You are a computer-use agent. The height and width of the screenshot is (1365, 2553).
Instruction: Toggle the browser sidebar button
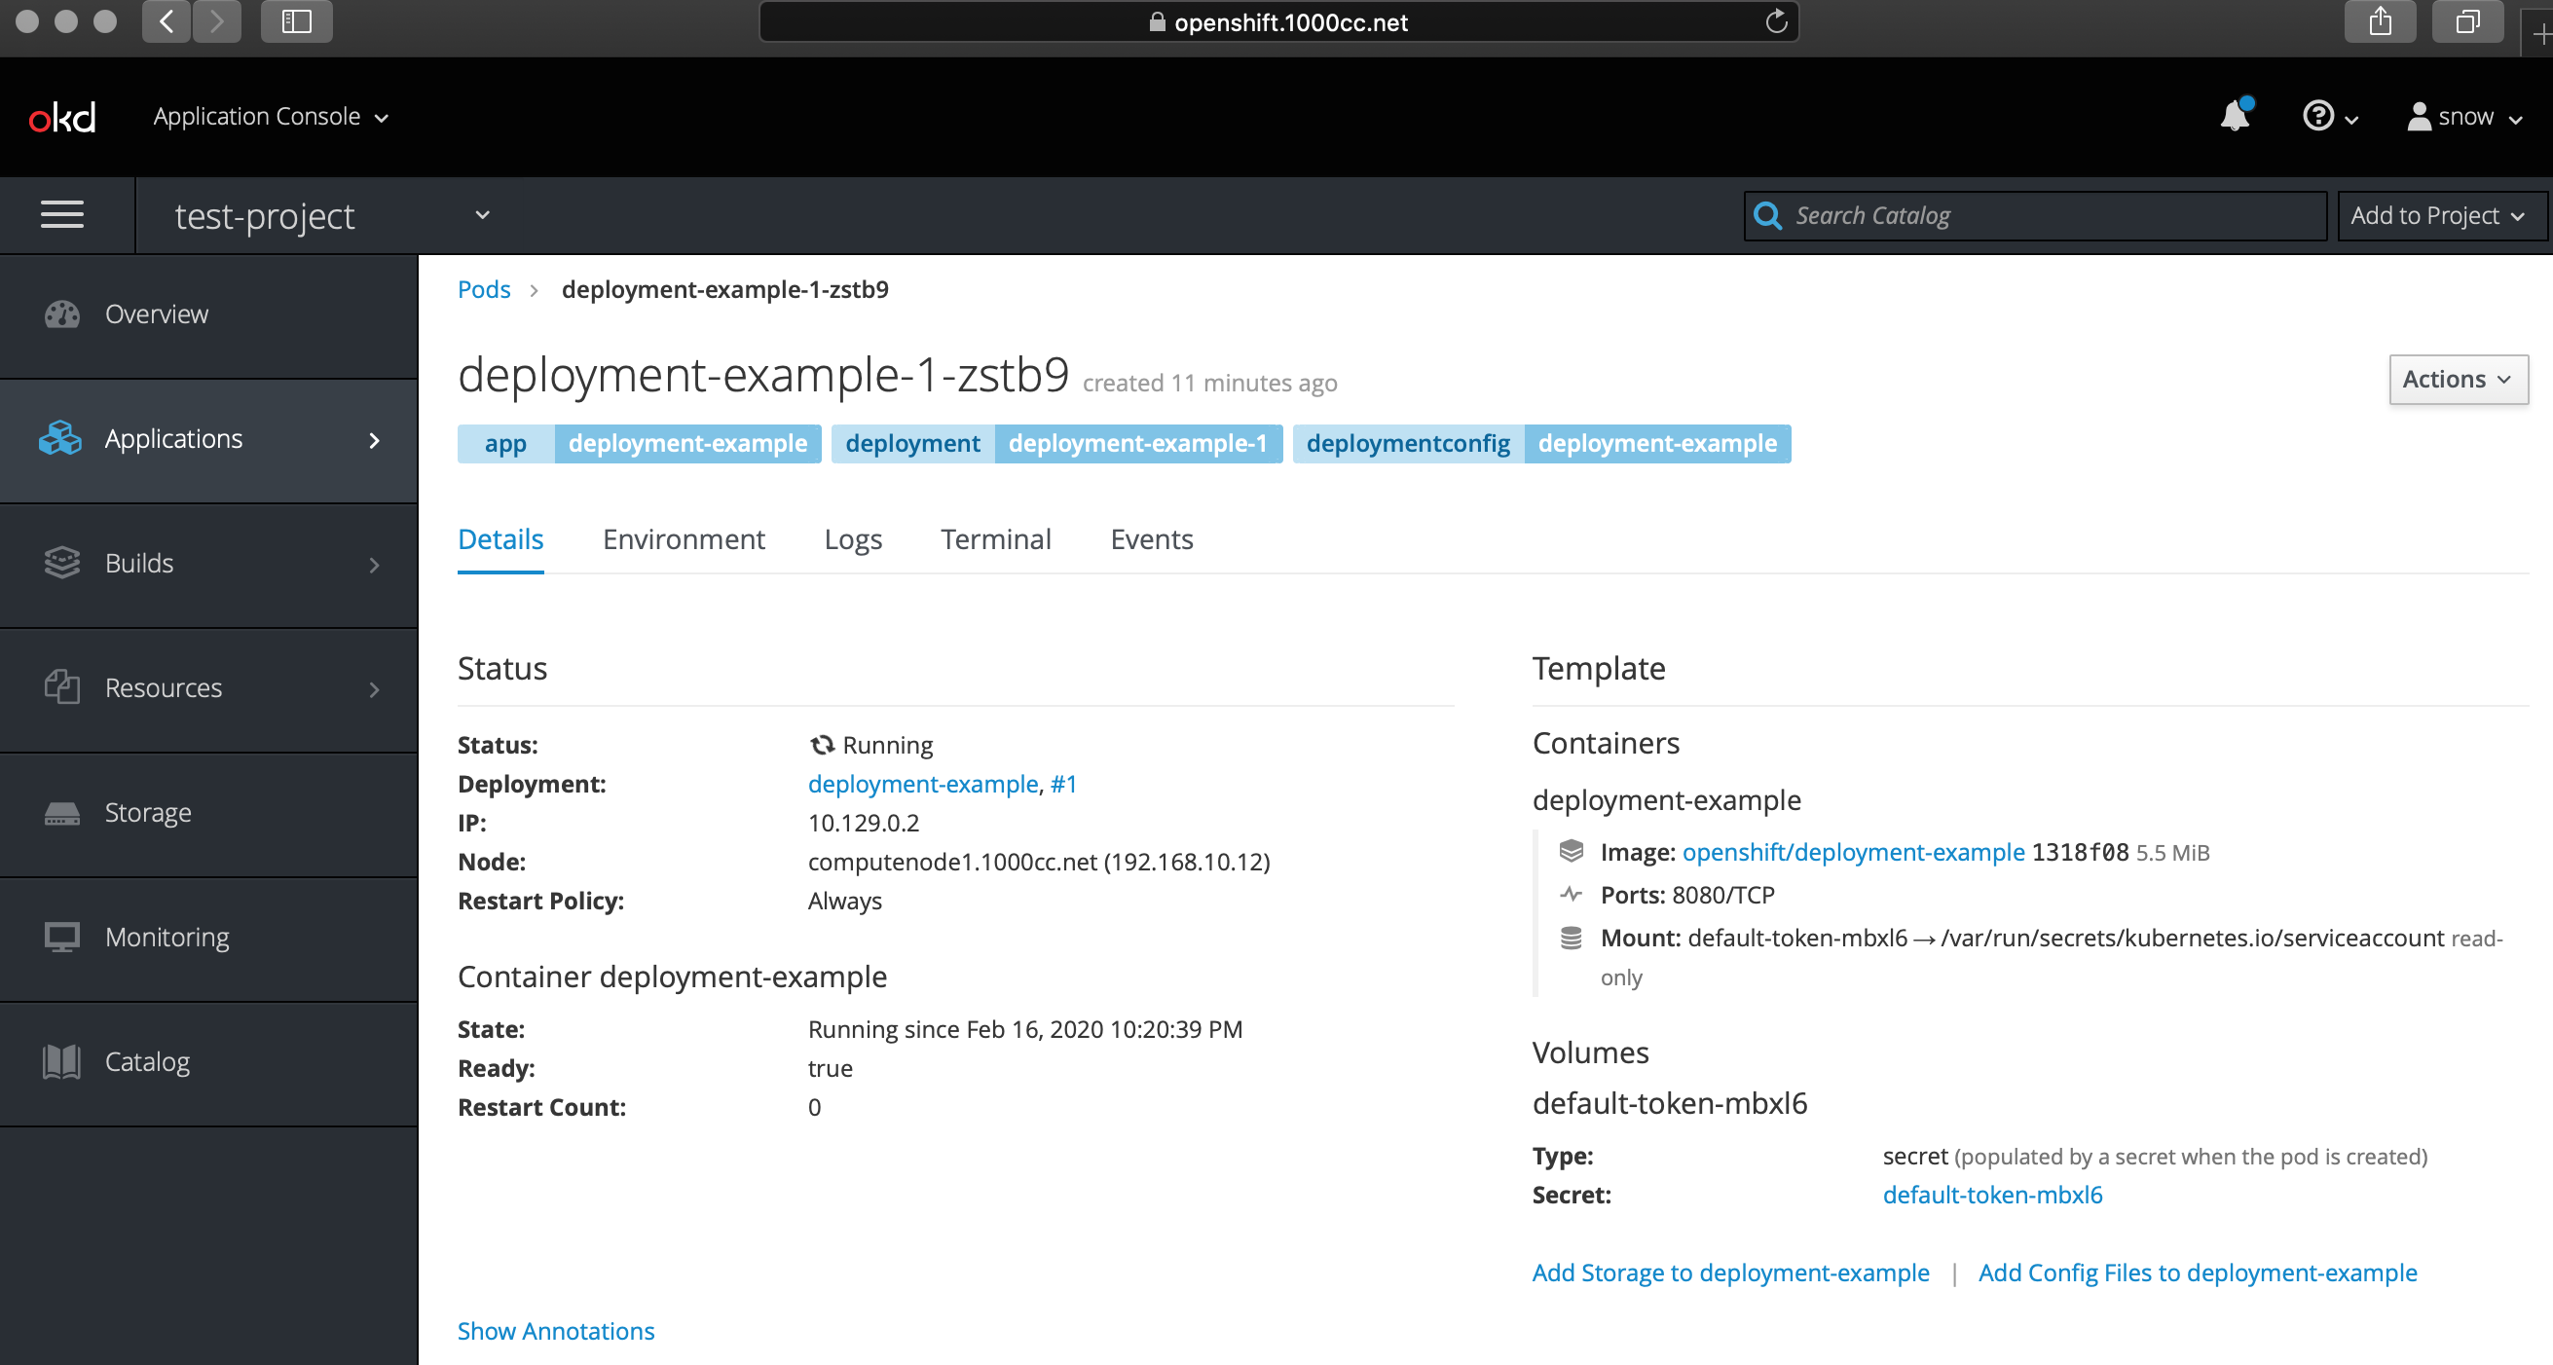point(296,20)
